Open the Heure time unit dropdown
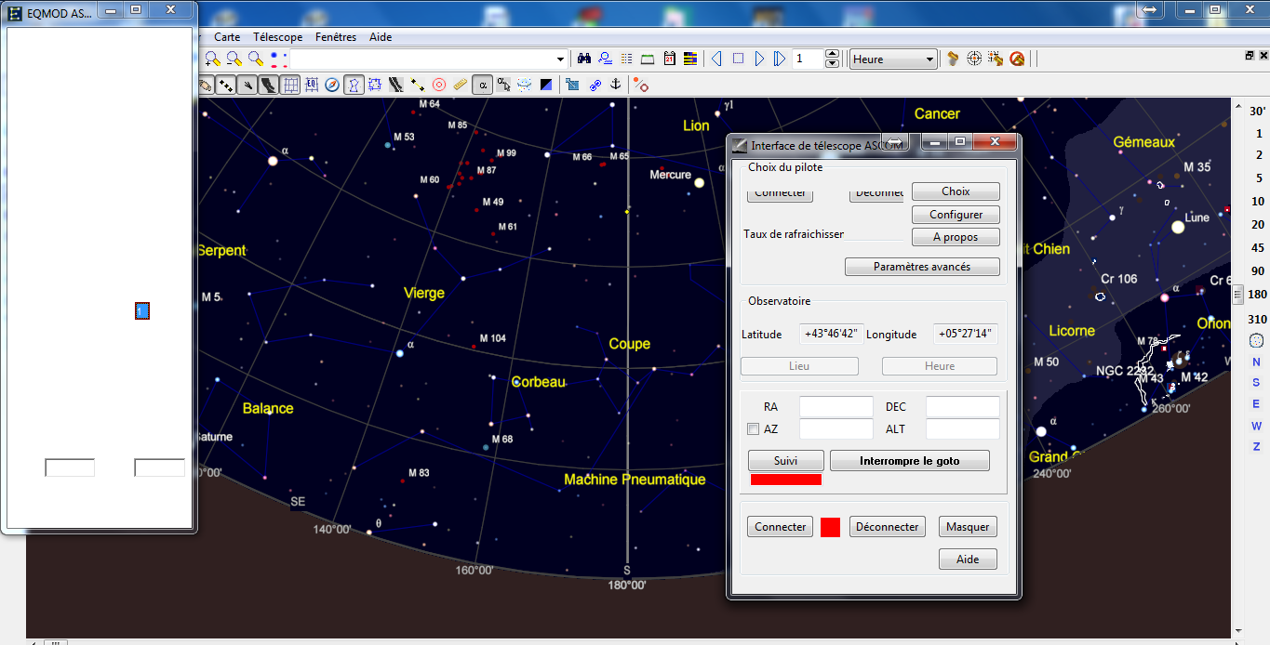 pos(893,59)
